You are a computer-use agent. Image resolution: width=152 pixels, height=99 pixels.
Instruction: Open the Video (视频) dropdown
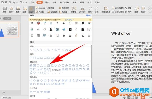pos(143,10)
